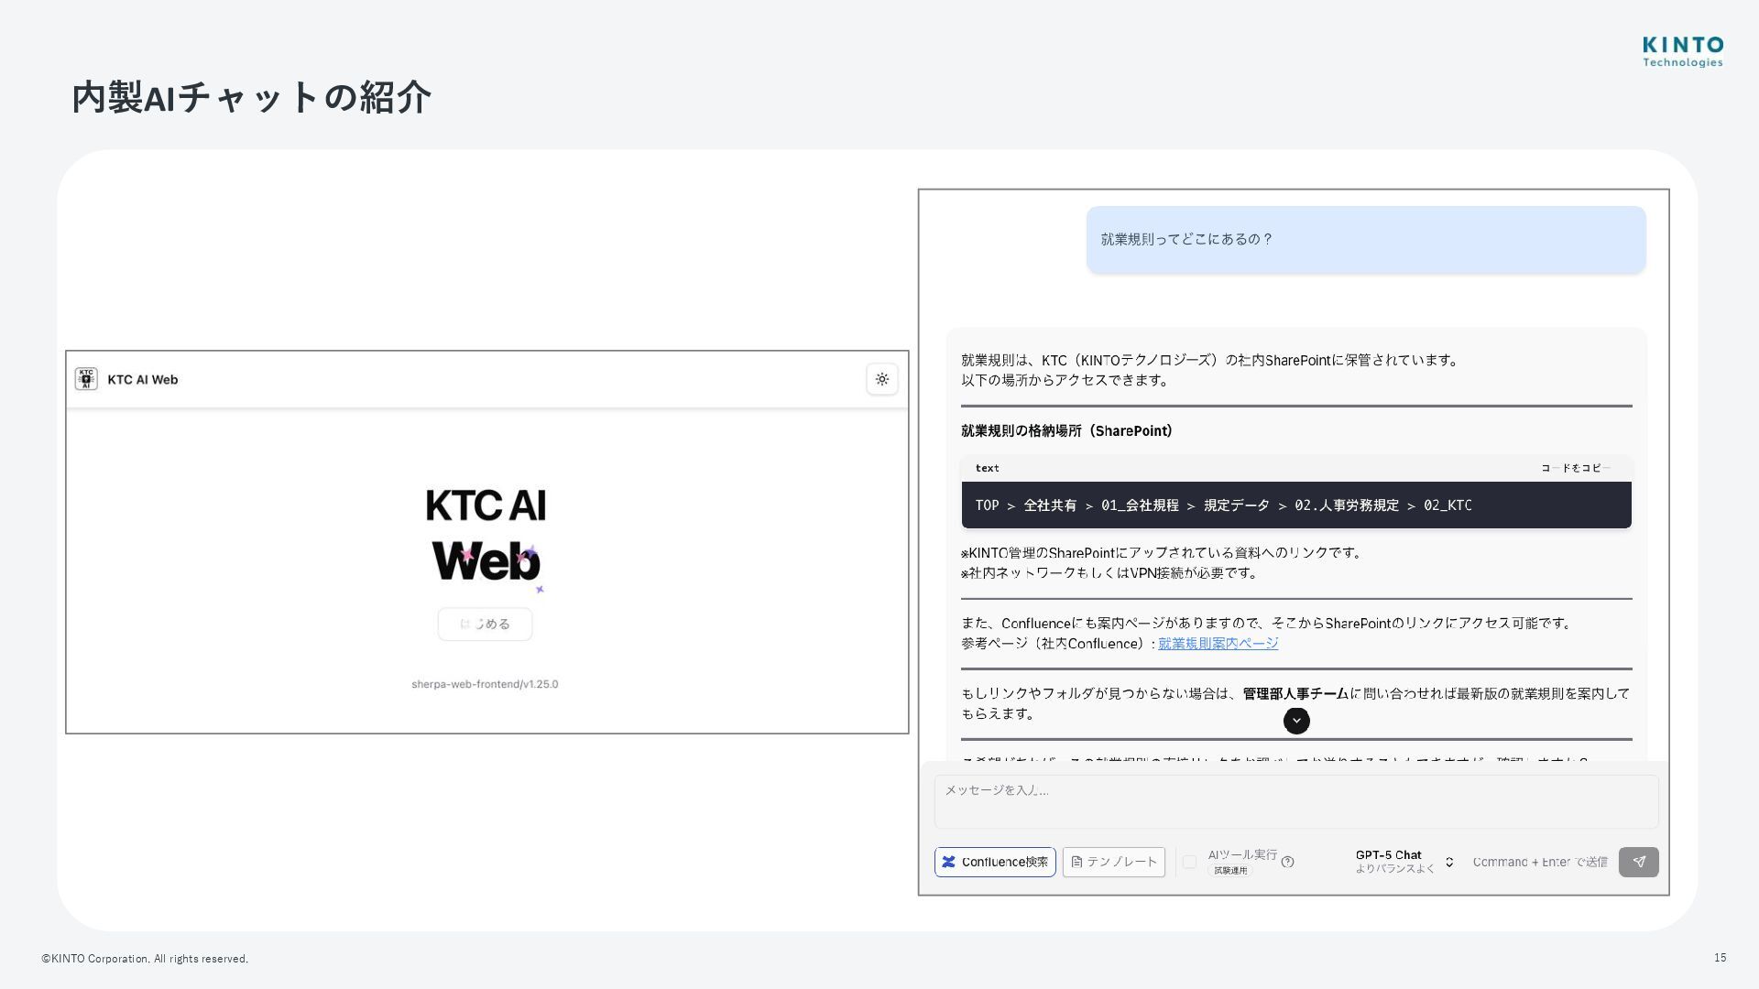Click the slide title 内製AIチャットの紹介
The height and width of the screenshot is (989, 1759).
point(251,97)
